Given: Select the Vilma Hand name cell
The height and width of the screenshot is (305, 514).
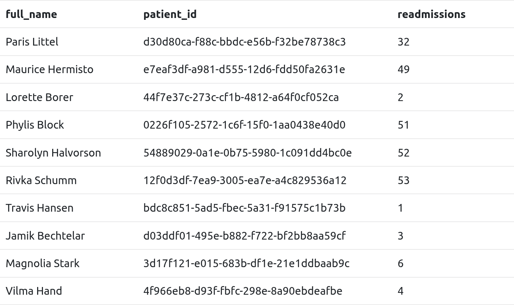Looking at the screenshot, I should click(34, 291).
